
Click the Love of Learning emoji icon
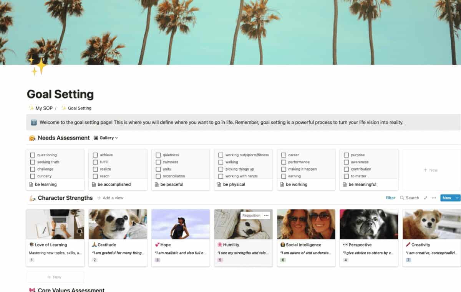coord(32,245)
